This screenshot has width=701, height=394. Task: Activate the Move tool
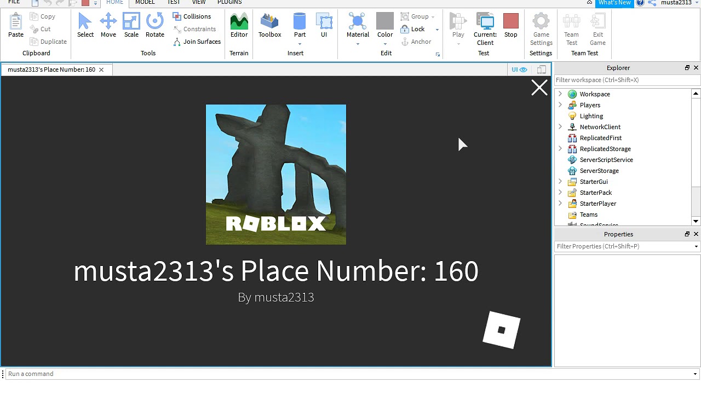[108, 26]
